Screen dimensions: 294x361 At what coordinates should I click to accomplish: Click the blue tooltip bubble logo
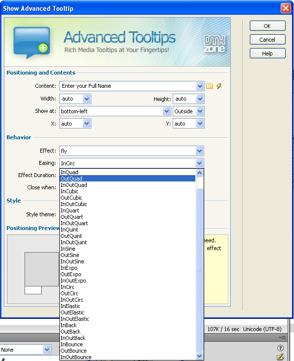[x=31, y=43]
